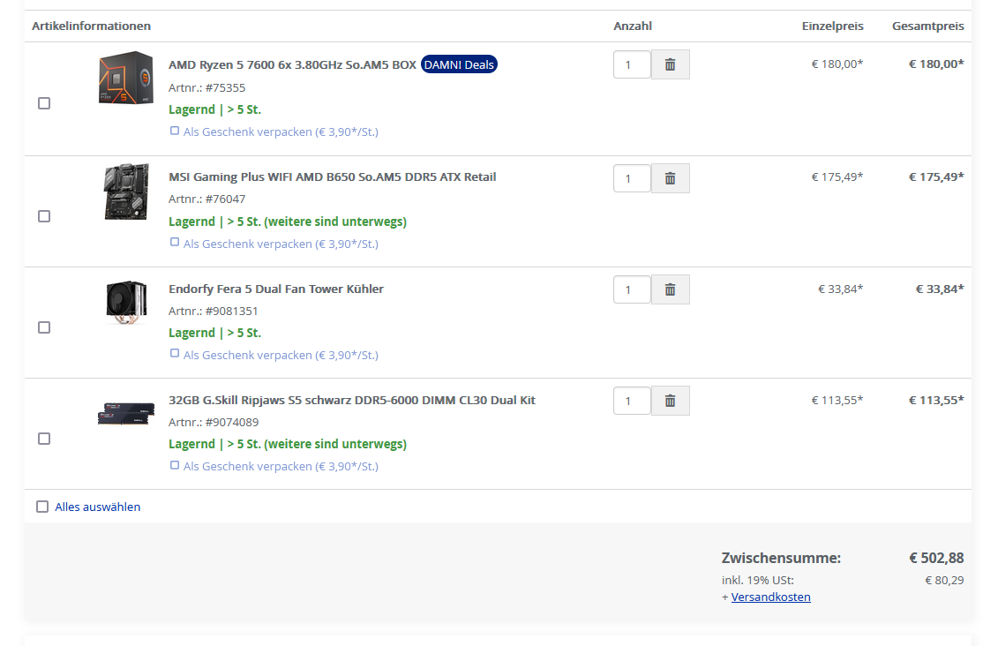This screenshot has width=983, height=646.
Task: Tick gift wrap box for G.Skill Ripjaws RAM
Action: point(175,465)
